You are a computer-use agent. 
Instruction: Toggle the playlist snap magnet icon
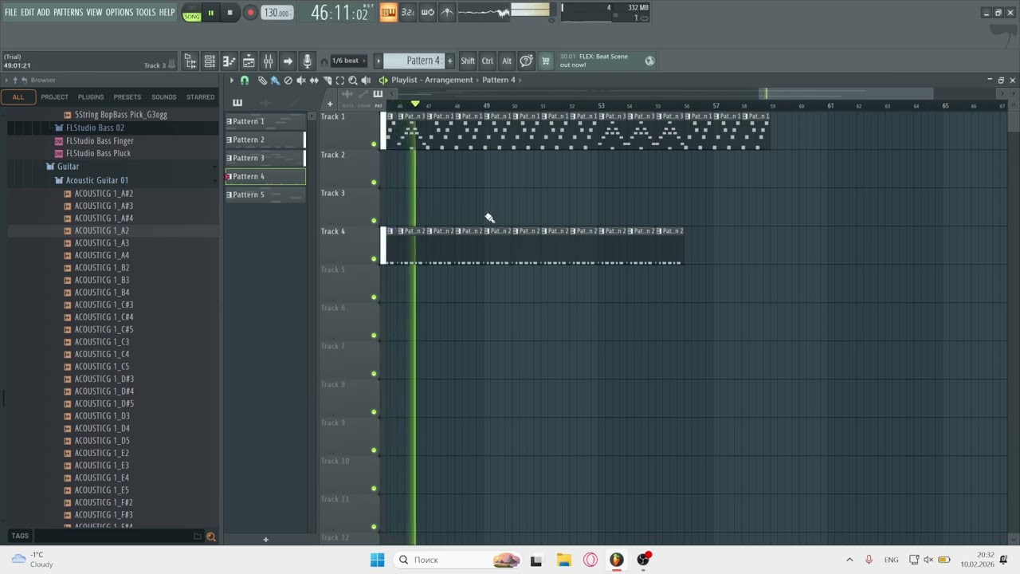[245, 81]
